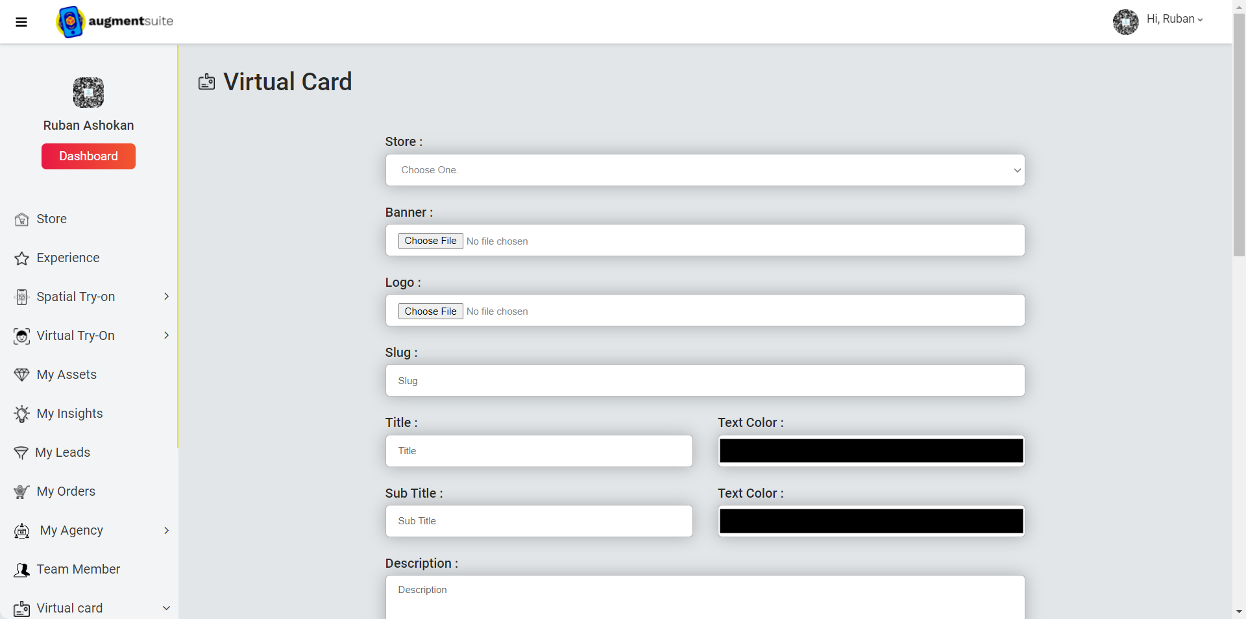The image size is (1246, 619).
Task: Focus the Slug input field
Action: click(x=705, y=380)
